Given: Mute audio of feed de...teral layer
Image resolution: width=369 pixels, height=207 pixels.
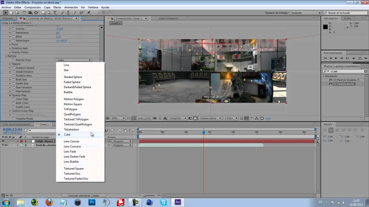Looking at the screenshot, I should pos(7,145).
